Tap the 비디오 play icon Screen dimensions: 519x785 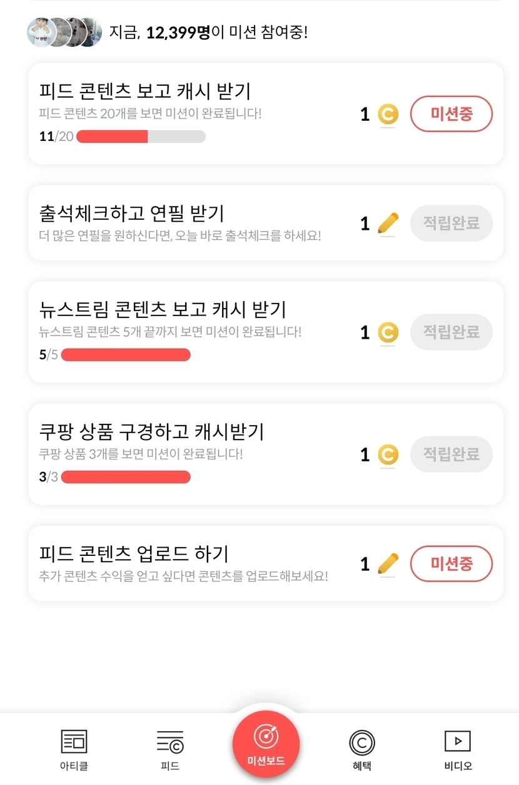pyautogui.click(x=458, y=741)
